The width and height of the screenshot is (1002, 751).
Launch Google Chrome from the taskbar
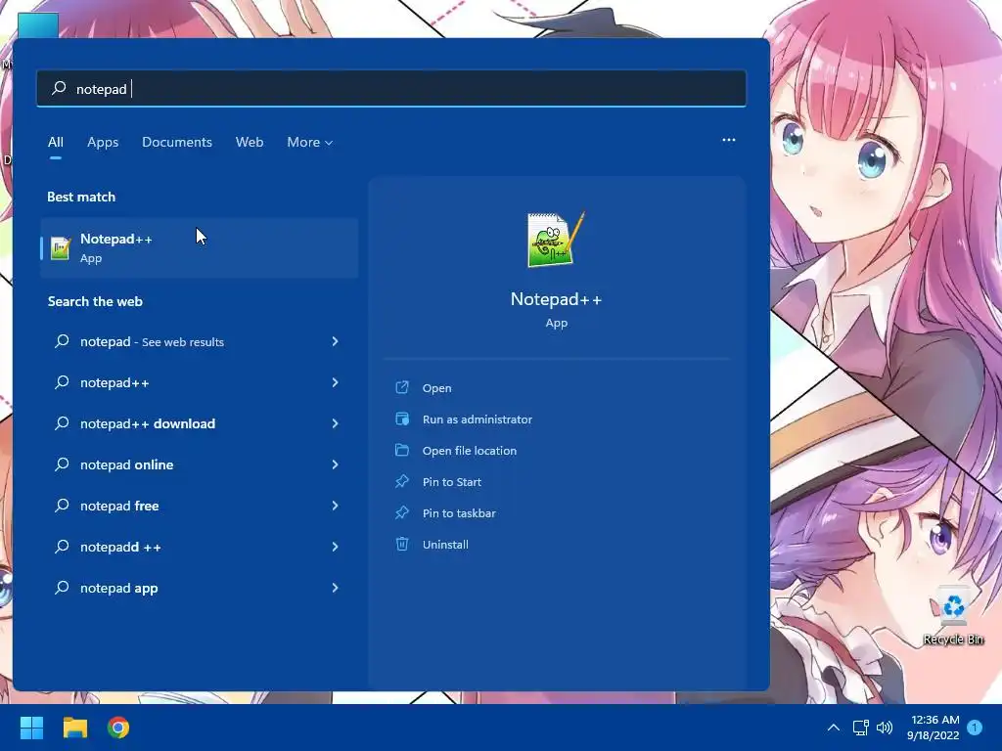(x=118, y=728)
